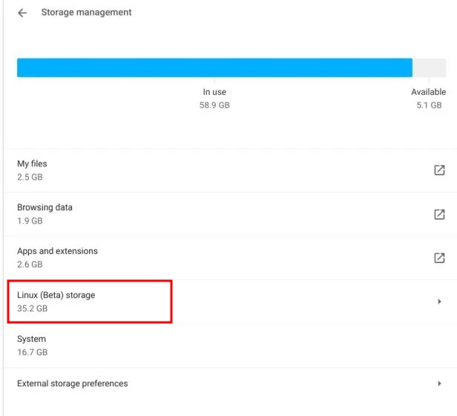This screenshot has width=457, height=416.
Task: Click the Available 5.1 GB label
Action: 429,99
